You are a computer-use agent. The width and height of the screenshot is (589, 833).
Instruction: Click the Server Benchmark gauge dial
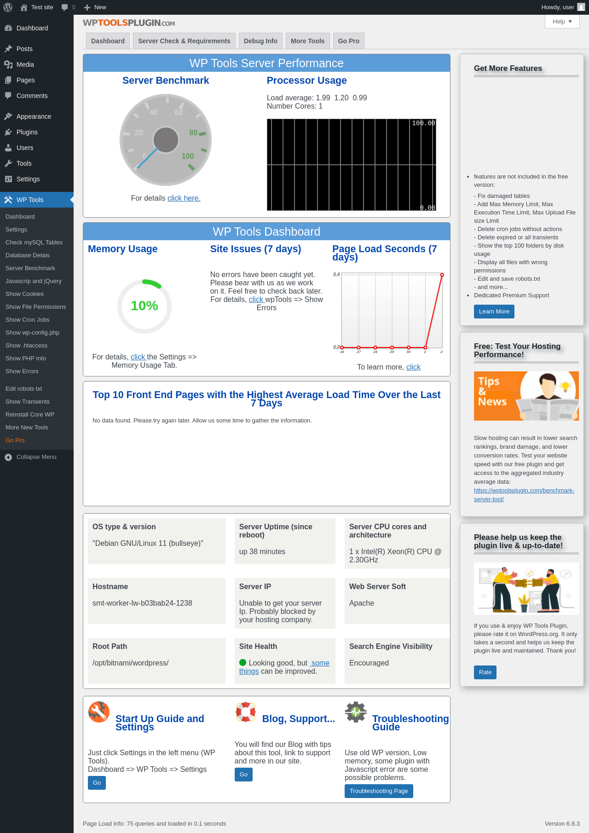(166, 140)
